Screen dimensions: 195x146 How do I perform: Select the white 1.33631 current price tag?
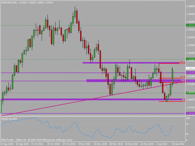(x=190, y=68)
